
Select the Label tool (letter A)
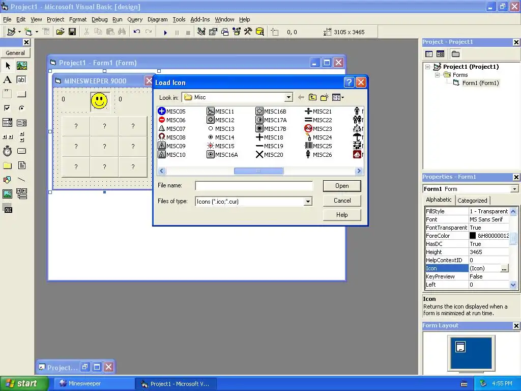coord(7,80)
